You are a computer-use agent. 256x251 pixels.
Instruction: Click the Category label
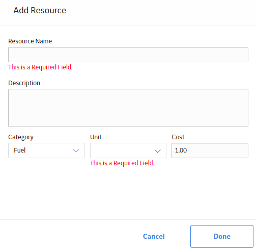click(x=21, y=137)
